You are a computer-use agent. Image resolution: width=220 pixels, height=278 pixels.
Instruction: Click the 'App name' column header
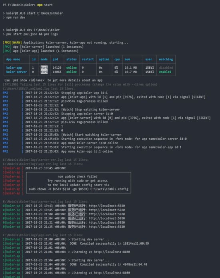[x=13, y=59]
